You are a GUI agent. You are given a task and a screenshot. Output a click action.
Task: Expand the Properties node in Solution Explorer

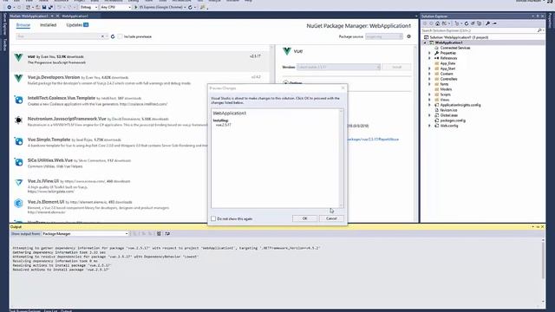click(430, 53)
